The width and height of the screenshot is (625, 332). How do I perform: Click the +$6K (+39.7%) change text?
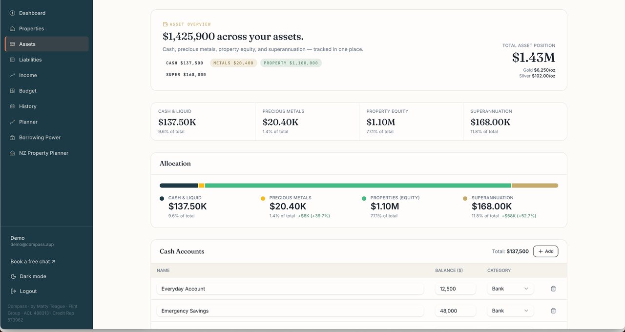314,216
